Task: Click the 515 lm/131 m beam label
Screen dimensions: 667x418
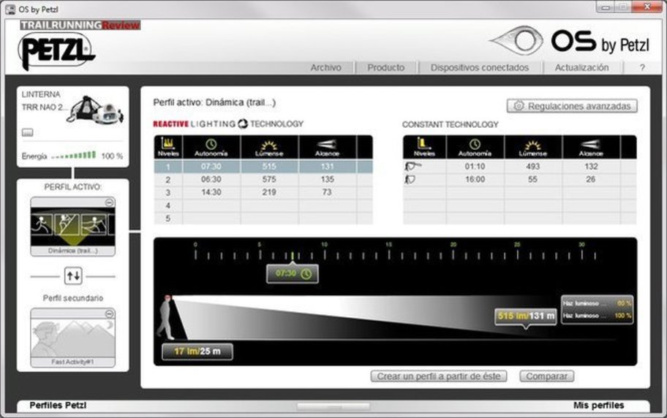Action: point(526,316)
